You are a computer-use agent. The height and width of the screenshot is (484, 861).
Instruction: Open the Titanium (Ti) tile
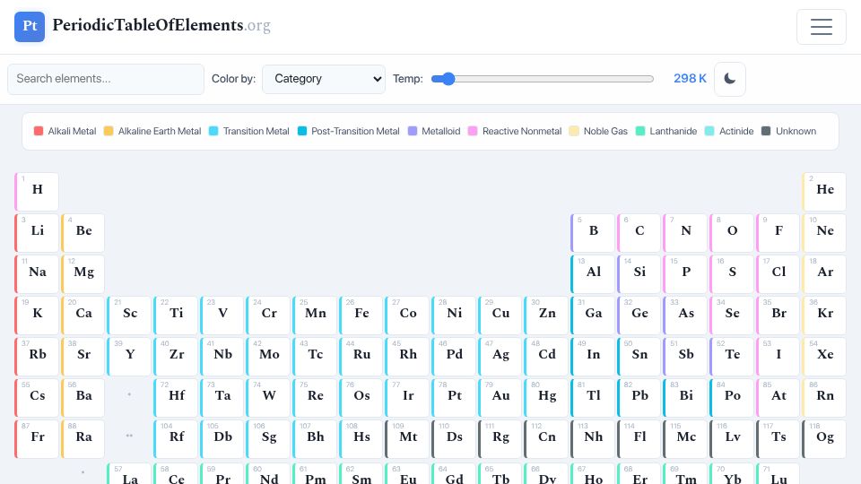click(x=176, y=315)
